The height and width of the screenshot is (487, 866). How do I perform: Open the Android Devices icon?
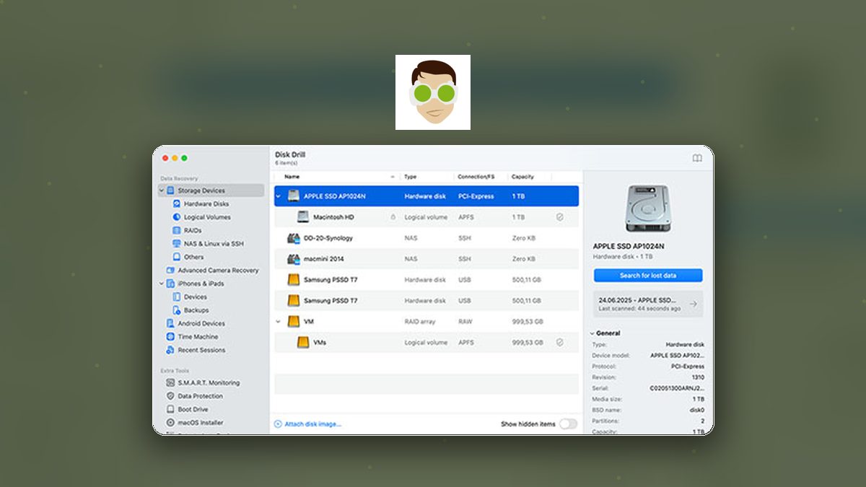(x=170, y=323)
